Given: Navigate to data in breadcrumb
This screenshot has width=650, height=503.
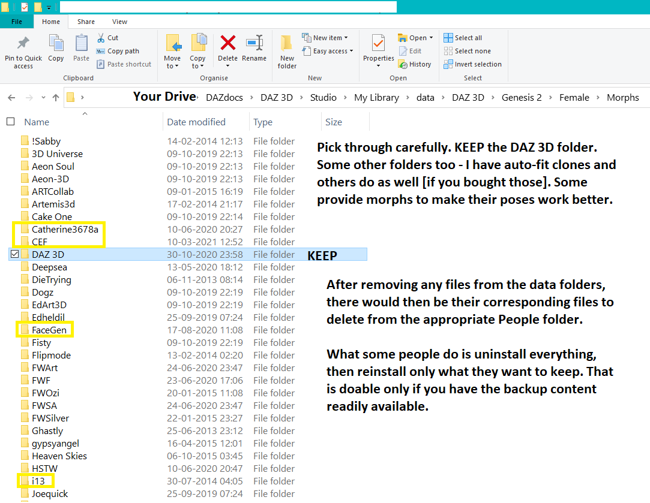Looking at the screenshot, I should 426,98.
